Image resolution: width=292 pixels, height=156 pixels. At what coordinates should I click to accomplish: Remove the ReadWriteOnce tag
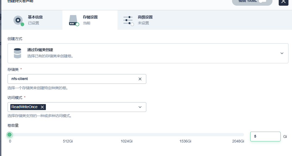[x=42, y=107]
